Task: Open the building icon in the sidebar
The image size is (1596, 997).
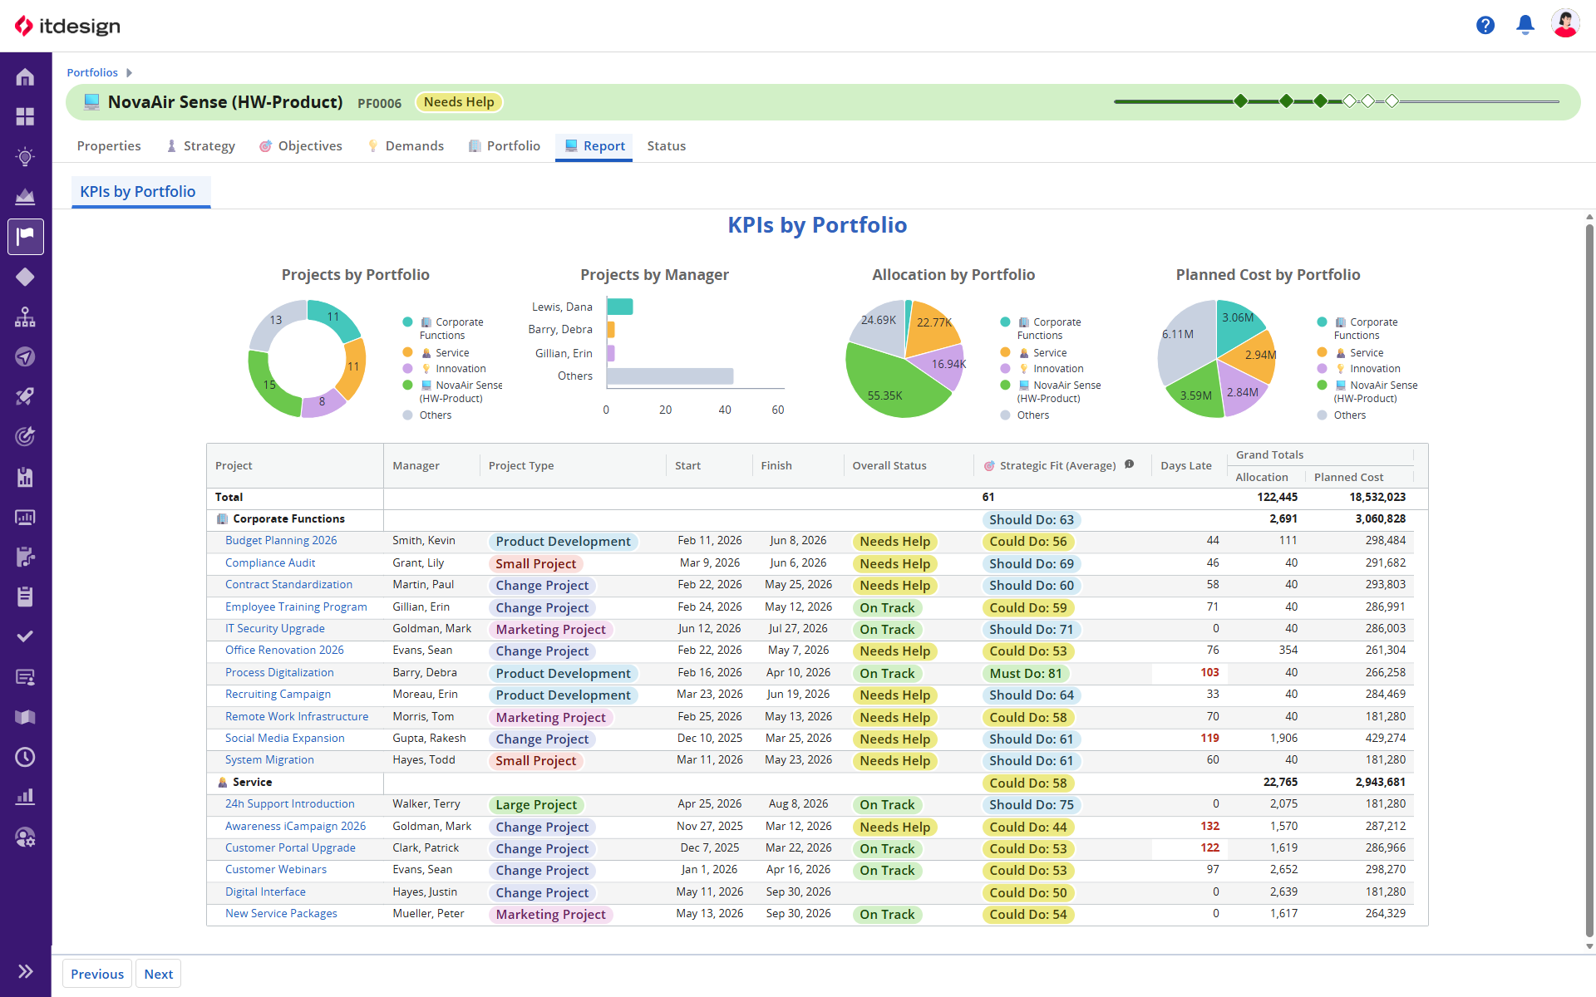Action: pos(25,477)
